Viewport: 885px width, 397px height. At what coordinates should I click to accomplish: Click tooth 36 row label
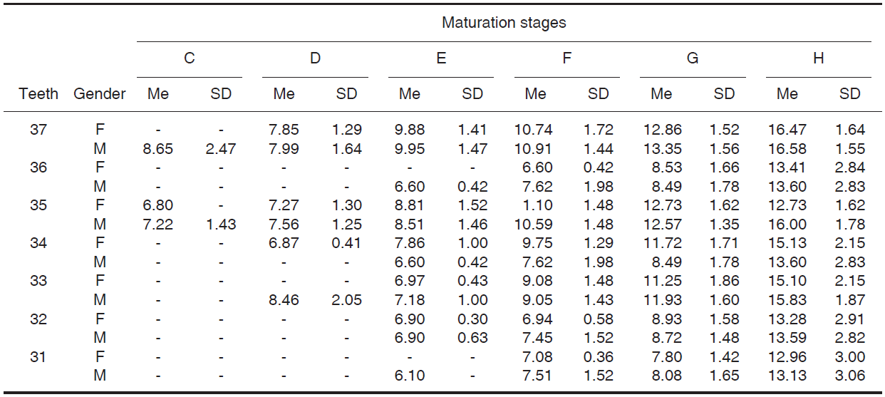pyautogui.click(x=38, y=168)
